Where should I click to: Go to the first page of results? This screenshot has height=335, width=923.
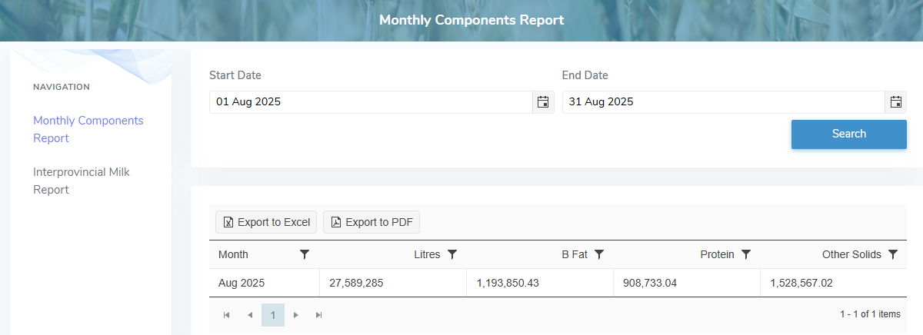tap(226, 315)
